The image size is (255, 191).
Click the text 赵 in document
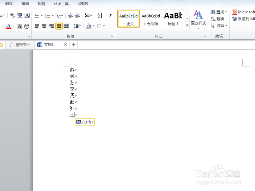[x=72, y=70]
